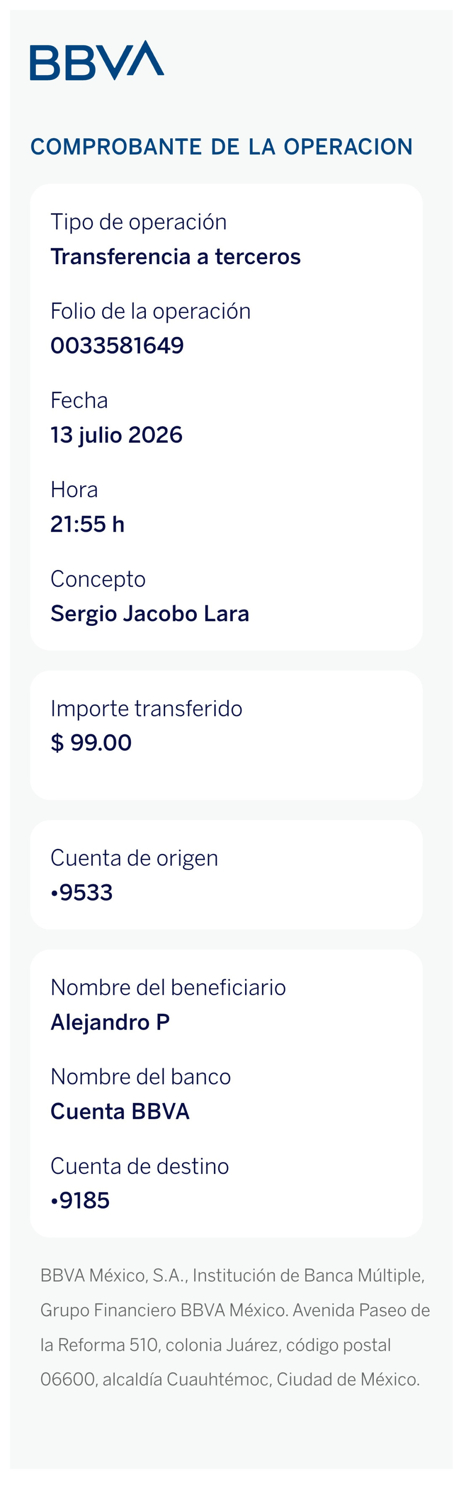Click the Folio de la operación label
The image size is (454, 1489).
[151, 311]
